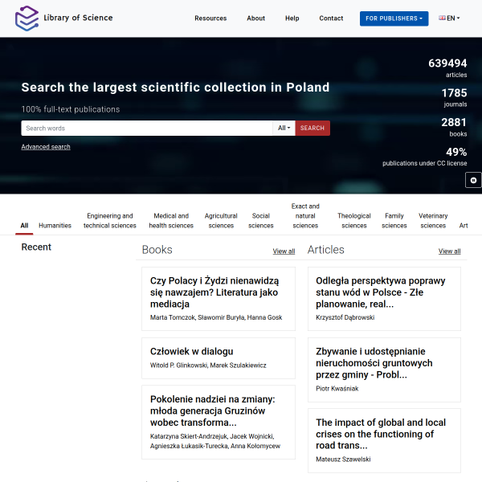Select the Social sciences tab
This screenshot has height=482, width=482.
pos(260,221)
